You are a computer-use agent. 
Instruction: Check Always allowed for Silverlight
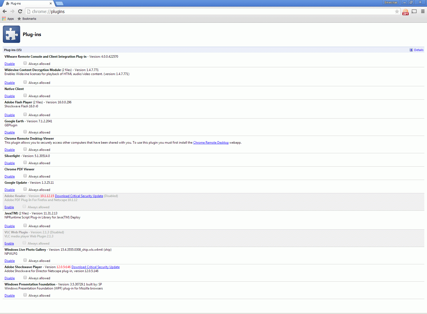25,163
